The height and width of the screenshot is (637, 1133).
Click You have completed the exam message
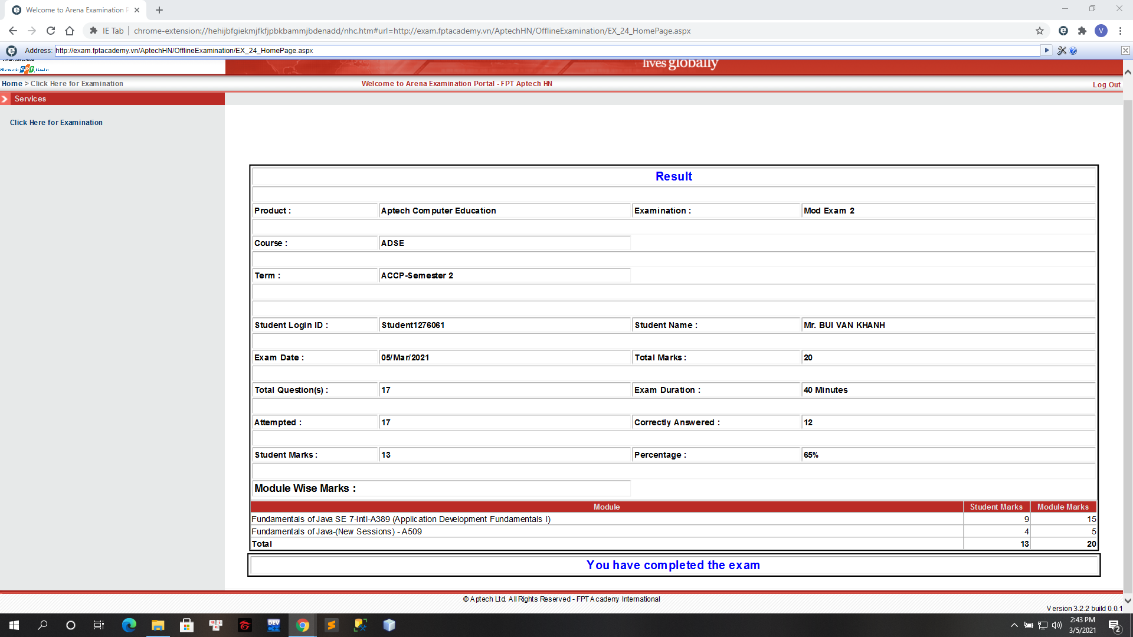coord(673,565)
